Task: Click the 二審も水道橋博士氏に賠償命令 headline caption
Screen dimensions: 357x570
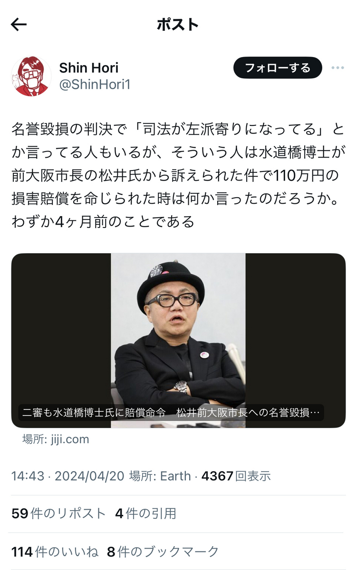Action: 171,412
